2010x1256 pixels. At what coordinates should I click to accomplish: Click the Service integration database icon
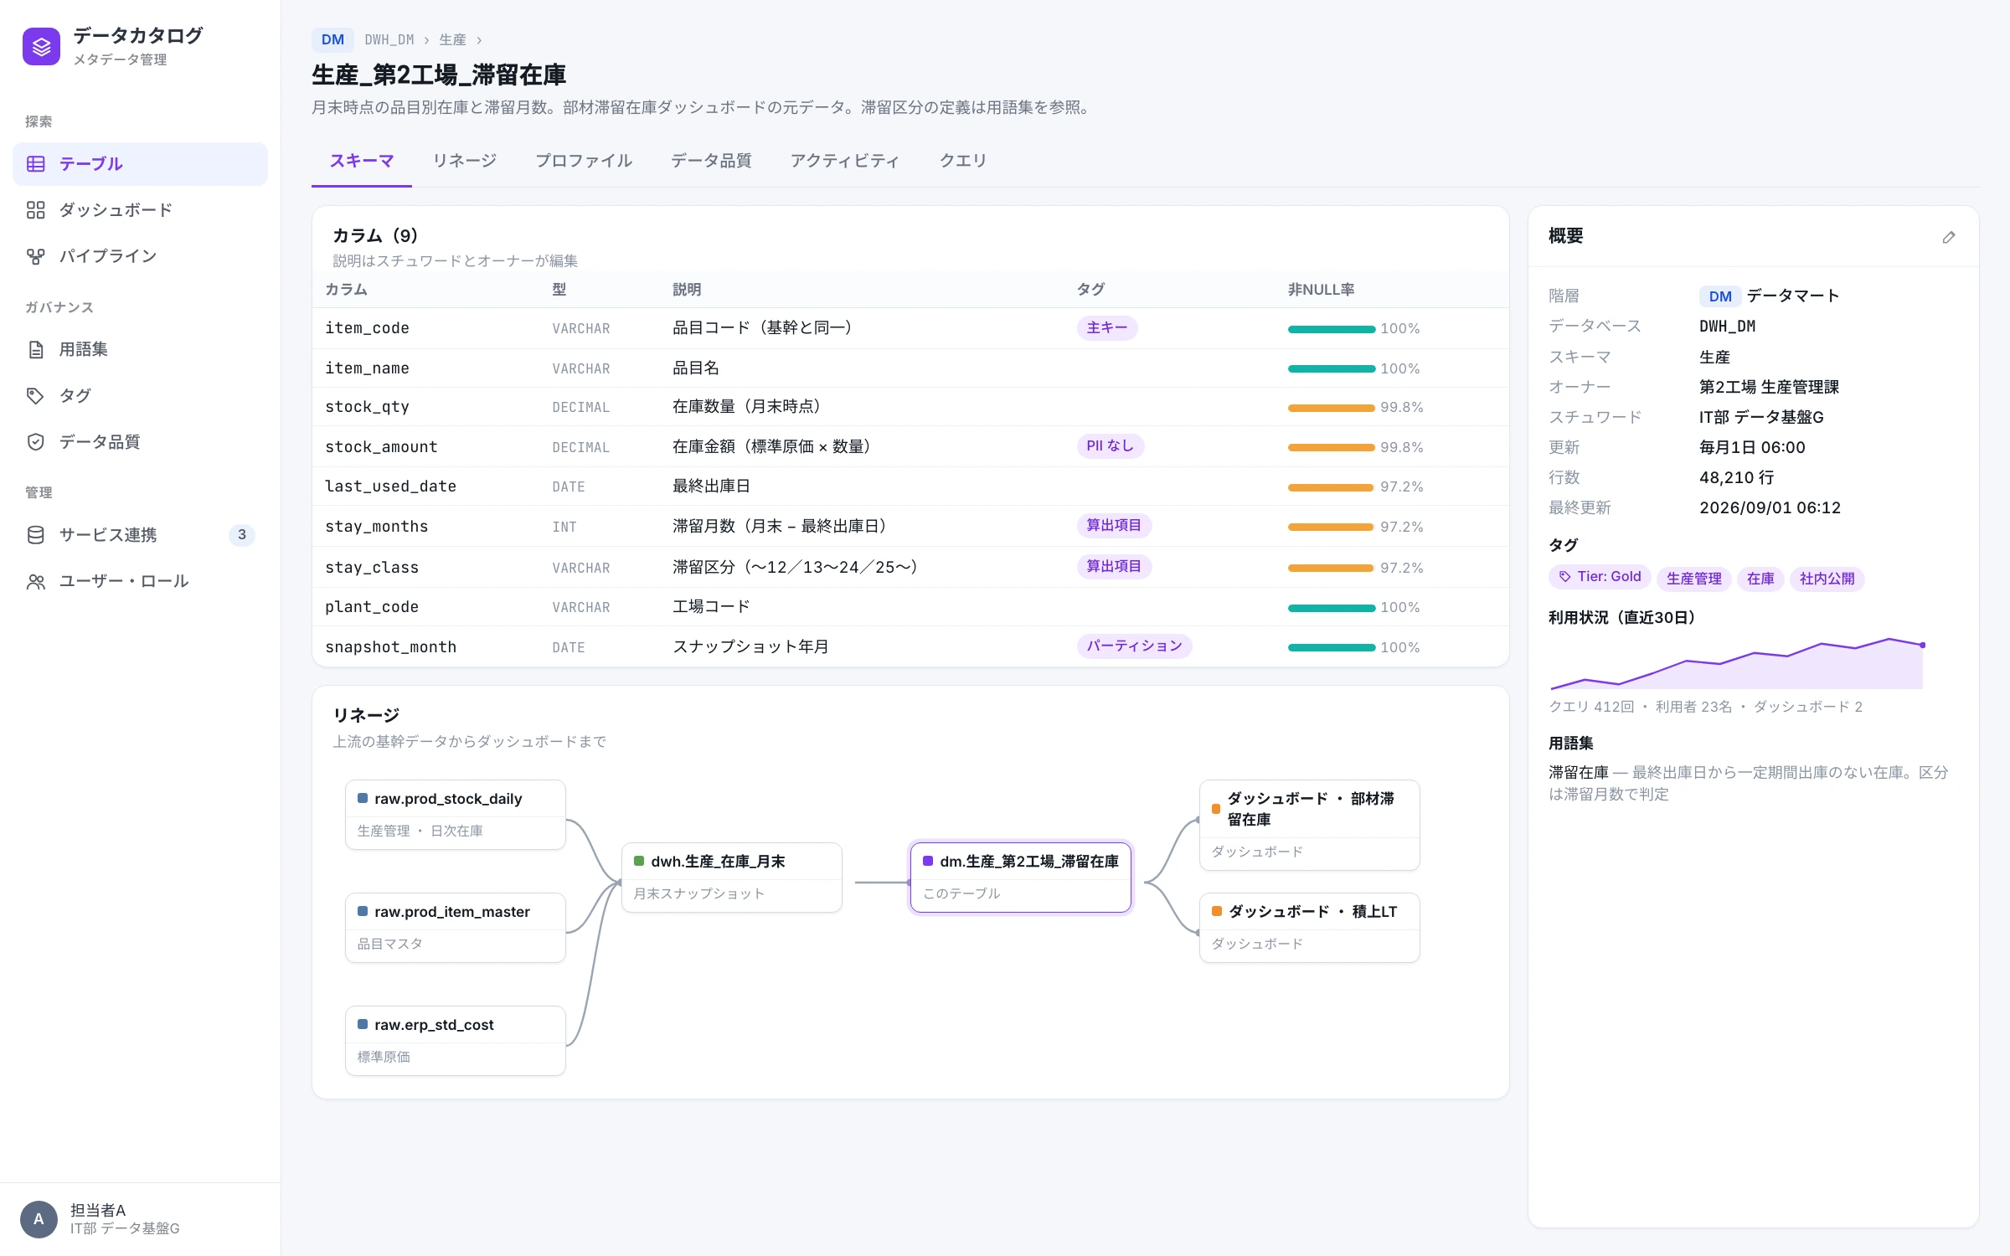pos(36,535)
